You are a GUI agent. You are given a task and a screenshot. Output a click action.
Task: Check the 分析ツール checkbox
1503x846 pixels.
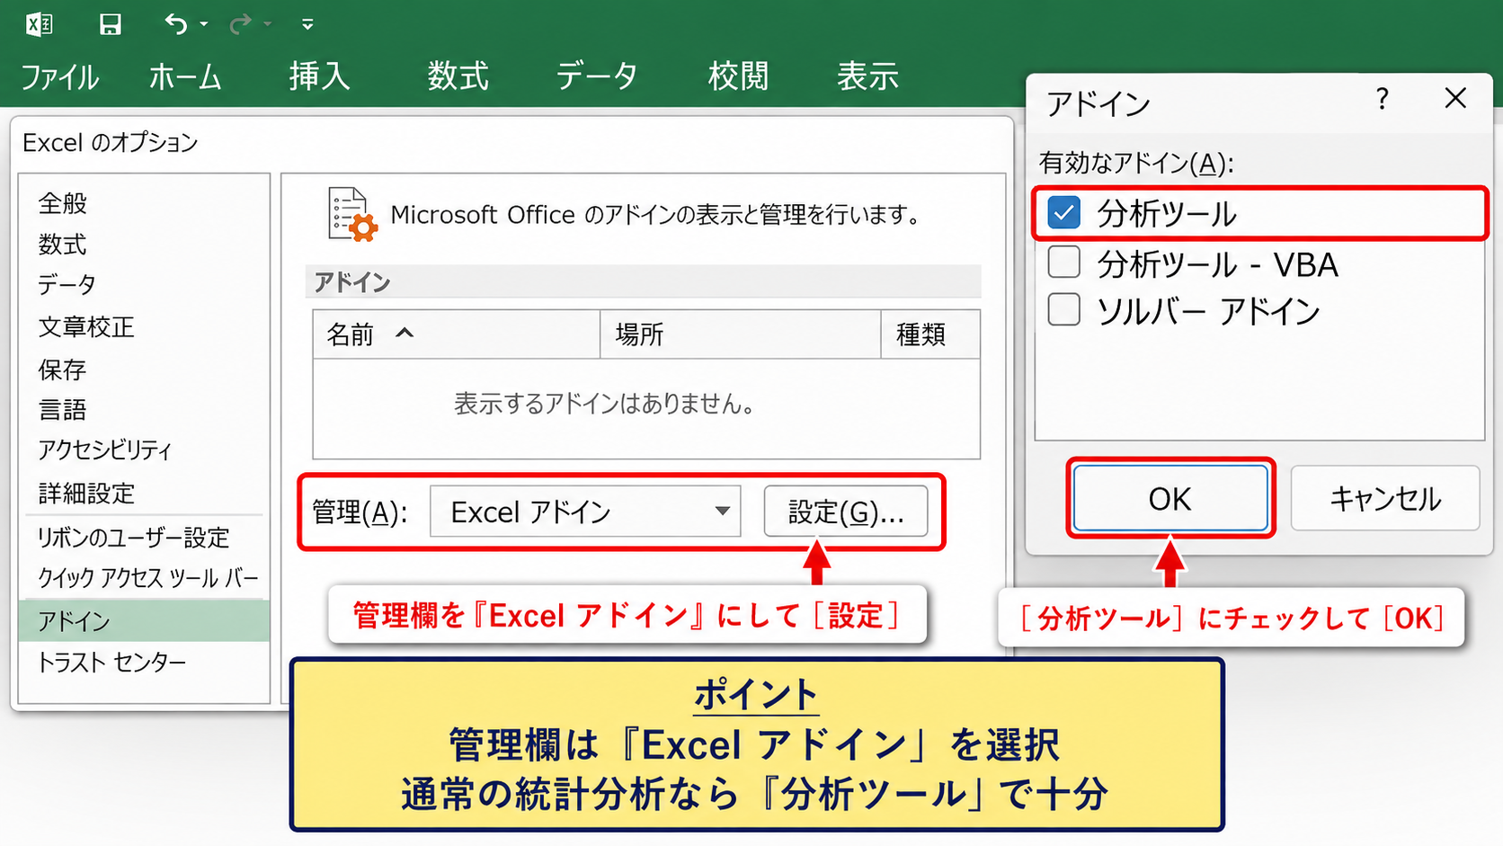point(1064,213)
